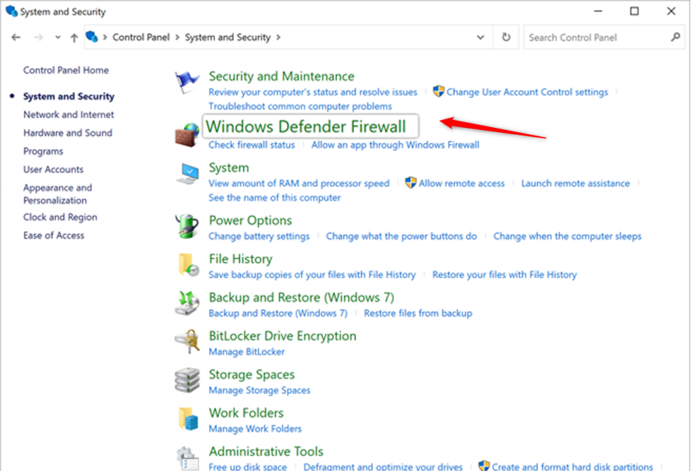The height and width of the screenshot is (471, 693).
Task: Navigate back using the back arrow
Action: (16, 38)
